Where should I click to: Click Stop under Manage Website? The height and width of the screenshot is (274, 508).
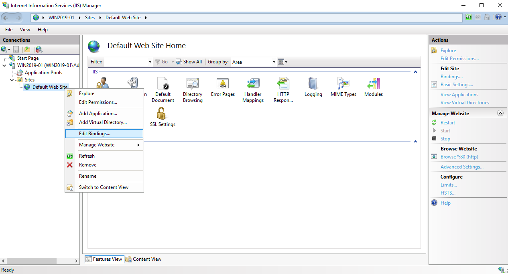[x=445, y=139]
